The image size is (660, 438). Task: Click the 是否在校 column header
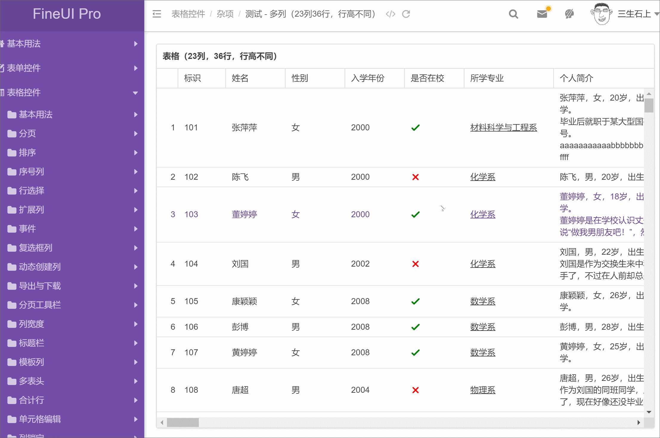(434, 78)
